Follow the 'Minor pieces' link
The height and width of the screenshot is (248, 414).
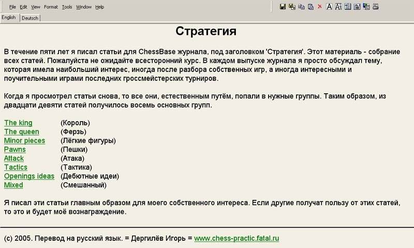coord(24,140)
